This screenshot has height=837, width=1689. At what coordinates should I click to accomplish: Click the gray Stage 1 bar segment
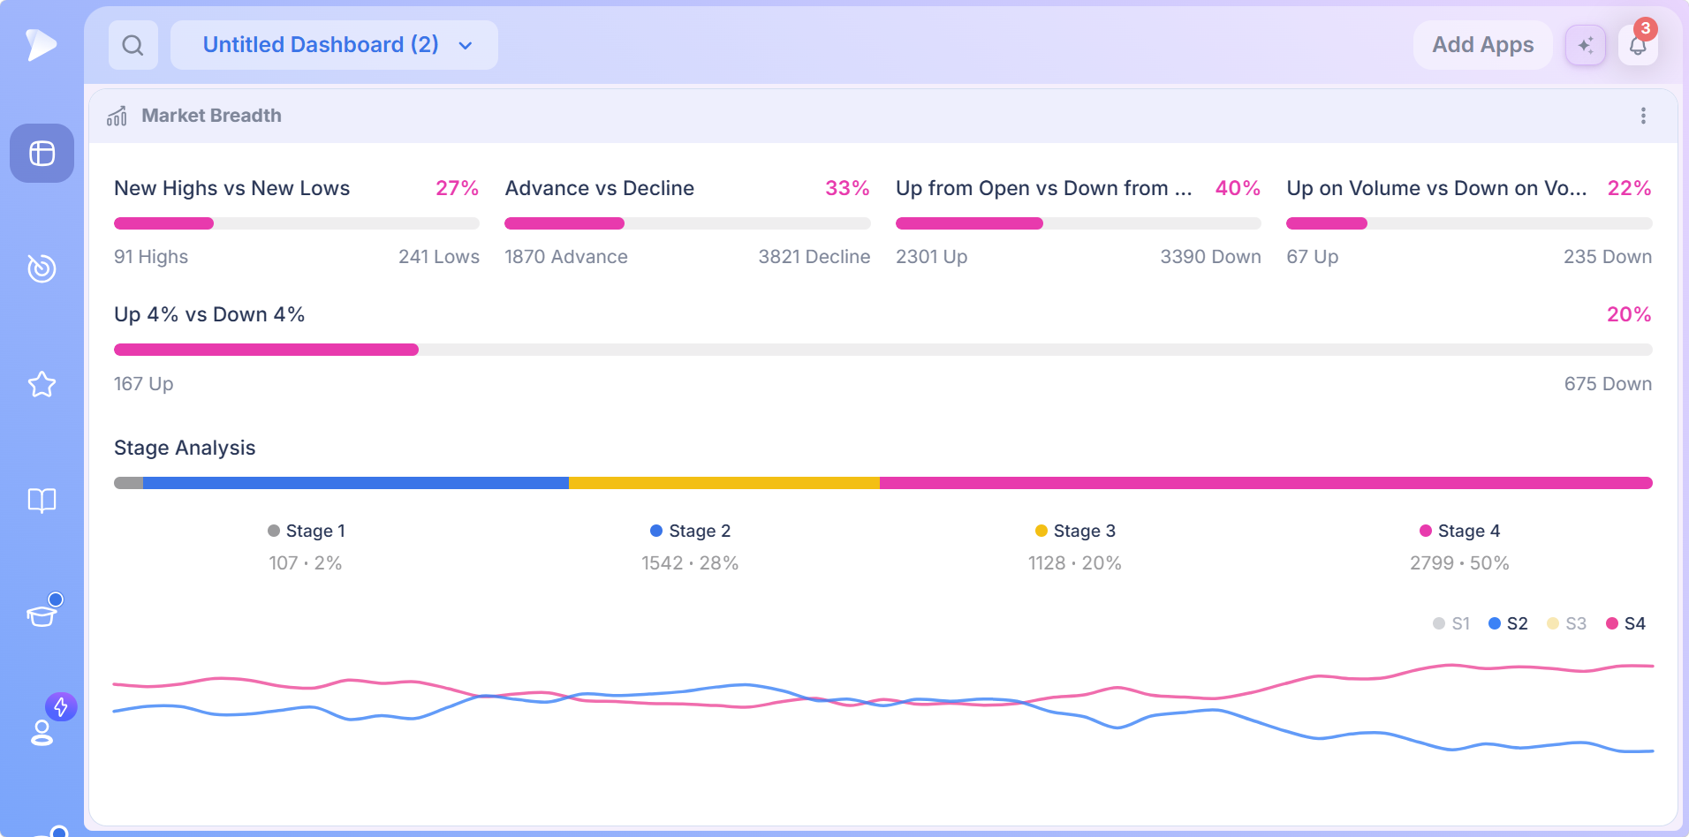click(x=128, y=483)
